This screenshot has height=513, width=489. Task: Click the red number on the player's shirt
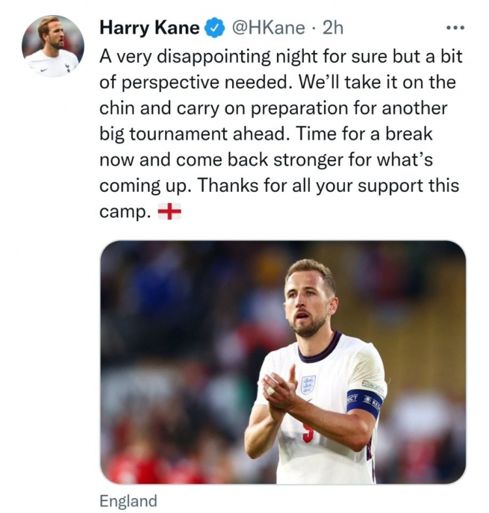(308, 434)
